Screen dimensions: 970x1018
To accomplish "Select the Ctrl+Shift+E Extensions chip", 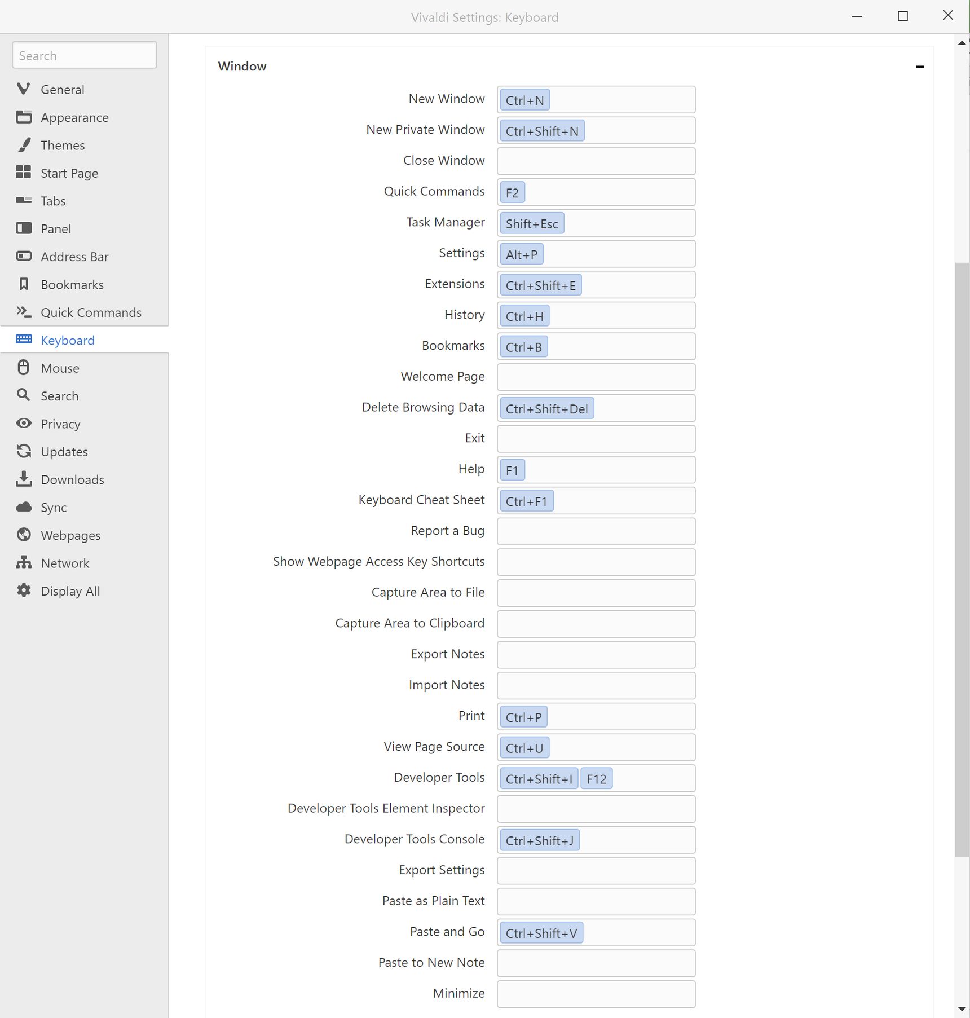I will pos(541,285).
